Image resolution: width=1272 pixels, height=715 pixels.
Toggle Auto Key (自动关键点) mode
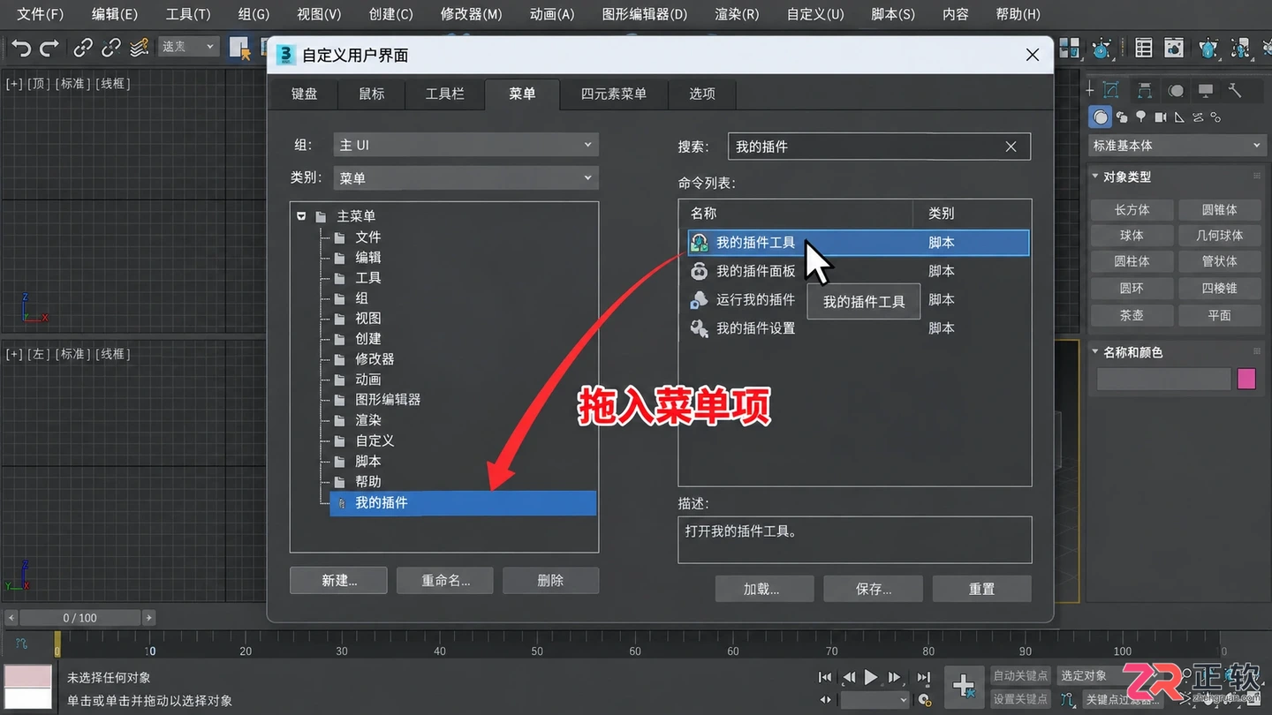1020,675
